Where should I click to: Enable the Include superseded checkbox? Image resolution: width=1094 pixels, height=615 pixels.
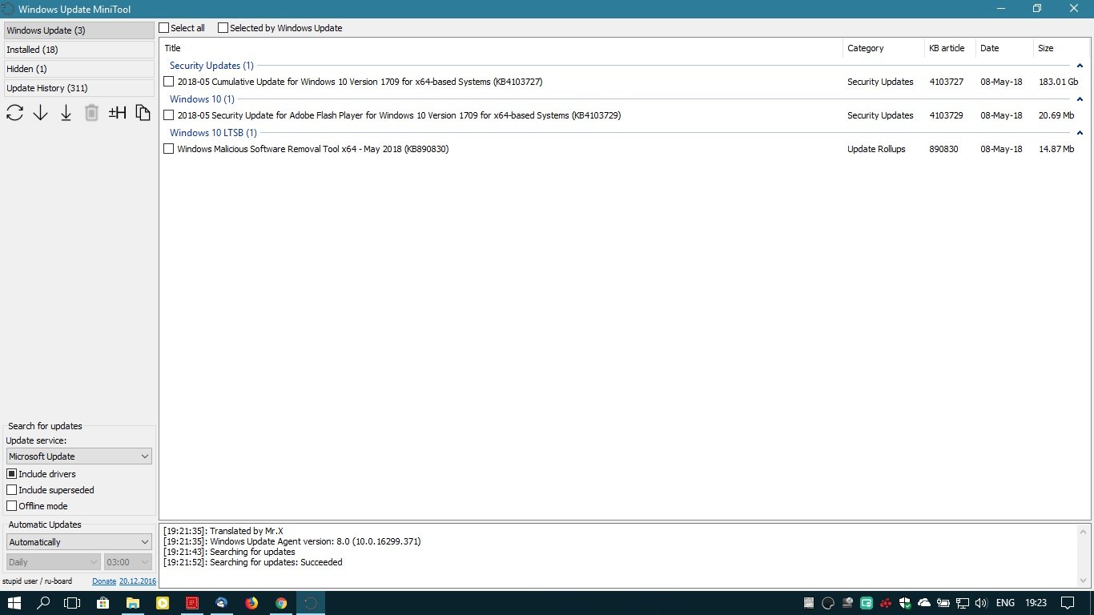tap(12, 490)
